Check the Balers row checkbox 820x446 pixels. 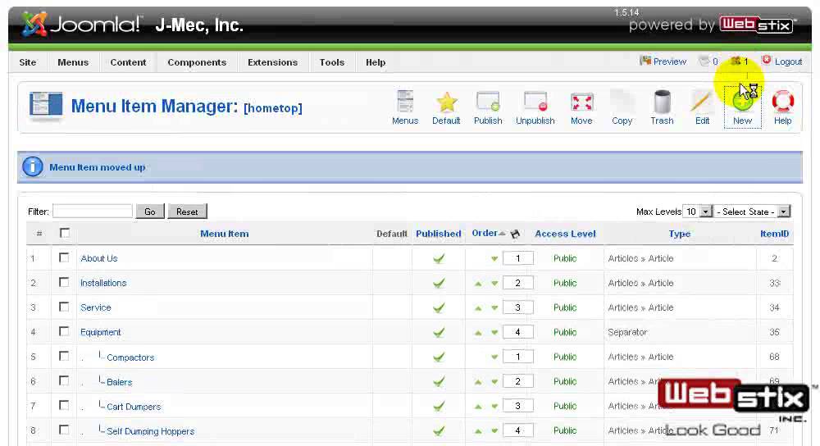coord(64,380)
